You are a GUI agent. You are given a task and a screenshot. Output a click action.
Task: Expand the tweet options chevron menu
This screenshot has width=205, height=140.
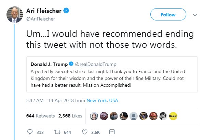[x=195, y=15]
